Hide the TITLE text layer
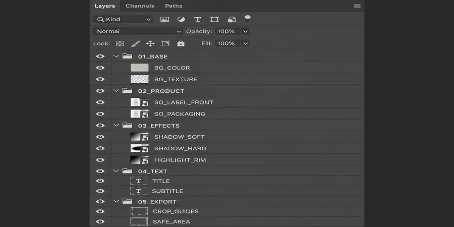The width and height of the screenshot is (454, 227). click(100, 181)
